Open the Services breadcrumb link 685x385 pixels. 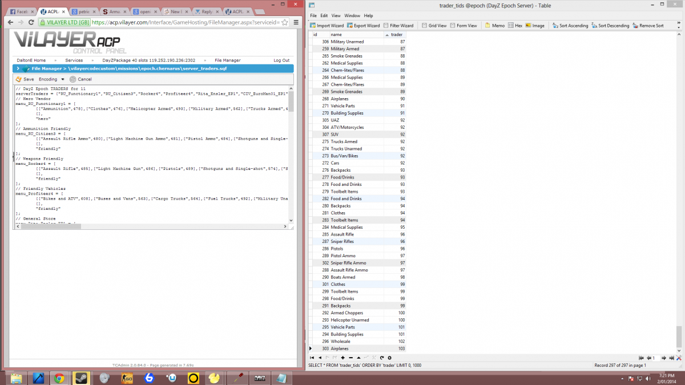pos(74,60)
